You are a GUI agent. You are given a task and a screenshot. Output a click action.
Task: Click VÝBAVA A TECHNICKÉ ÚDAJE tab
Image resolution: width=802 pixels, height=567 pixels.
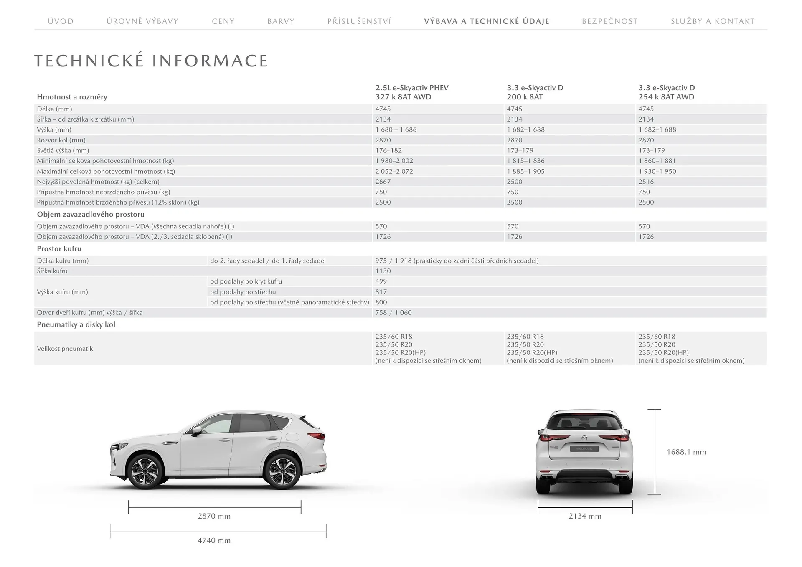tap(487, 21)
